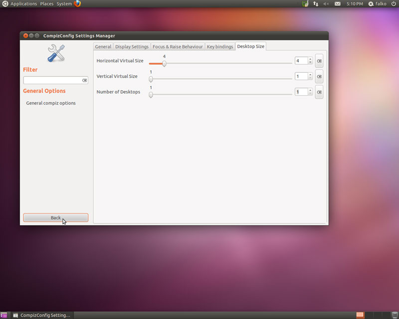
Task: Decrease Vertical Virtual Size with down arrow
Action: 310,78
